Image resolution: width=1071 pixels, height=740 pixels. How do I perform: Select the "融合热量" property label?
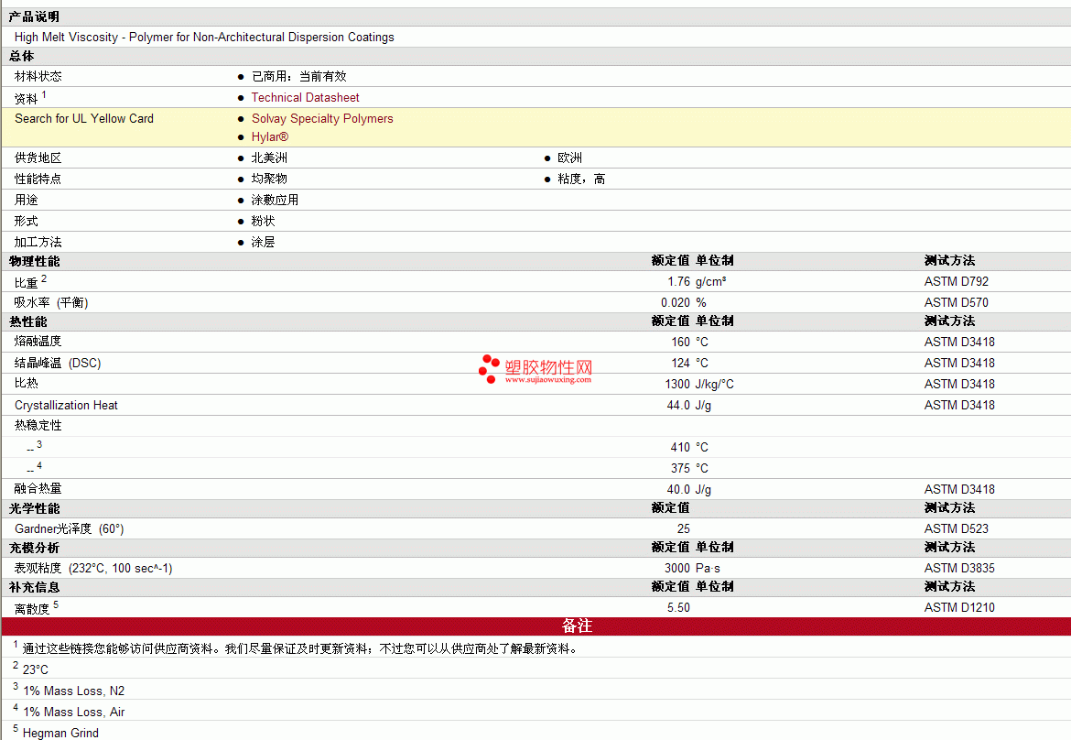point(38,488)
